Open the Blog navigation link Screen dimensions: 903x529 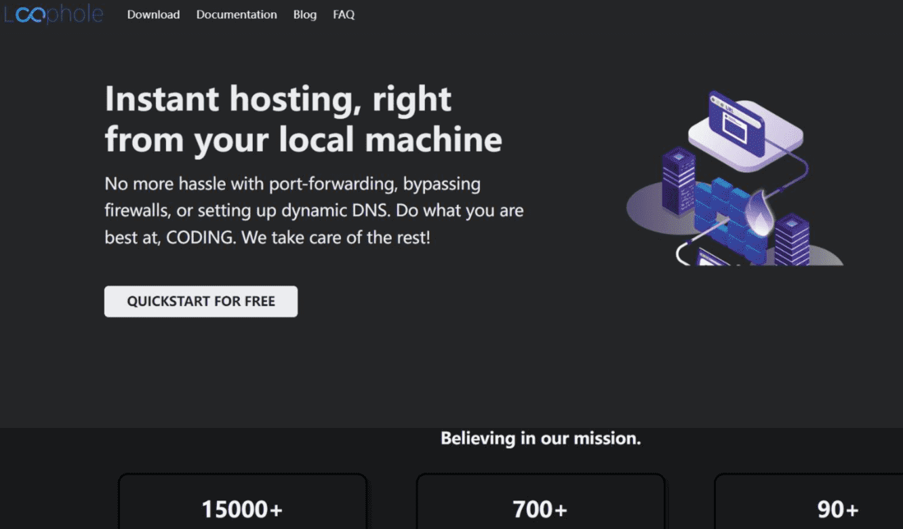pyautogui.click(x=304, y=14)
